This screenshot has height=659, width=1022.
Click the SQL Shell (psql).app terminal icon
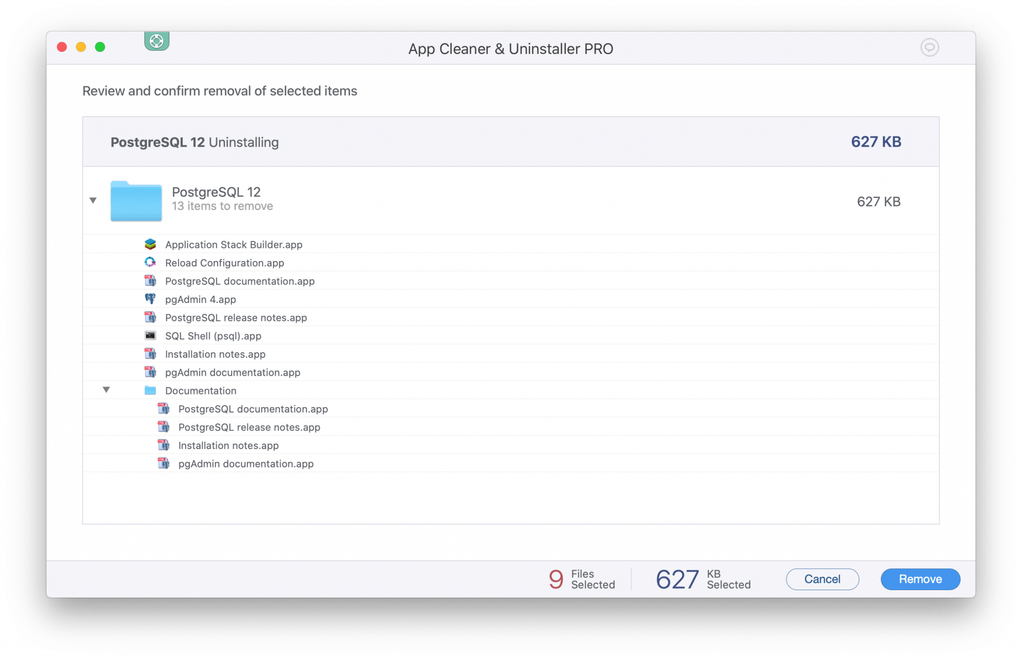click(151, 335)
